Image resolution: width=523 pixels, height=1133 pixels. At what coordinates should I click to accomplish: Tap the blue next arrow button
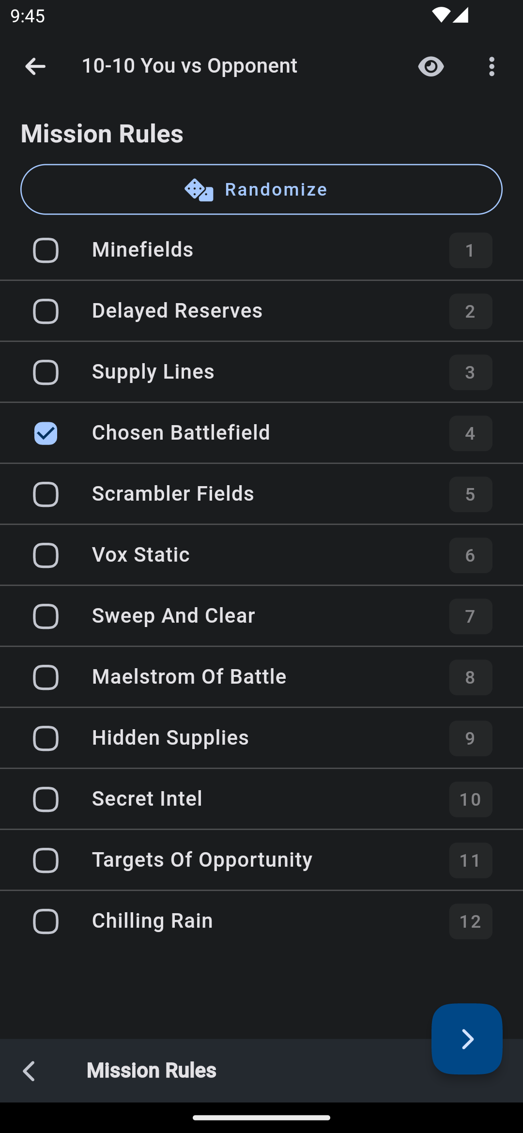pyautogui.click(x=467, y=1039)
